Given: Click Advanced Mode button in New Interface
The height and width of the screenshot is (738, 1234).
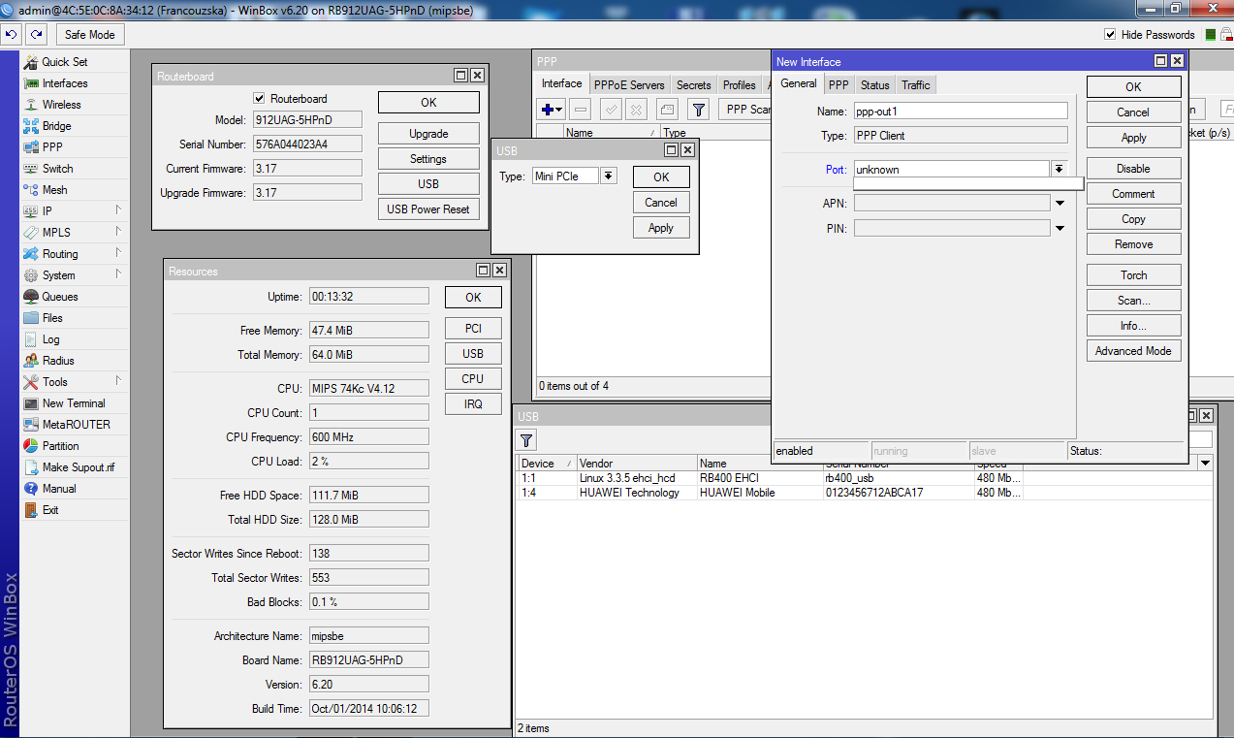Looking at the screenshot, I should 1132,351.
